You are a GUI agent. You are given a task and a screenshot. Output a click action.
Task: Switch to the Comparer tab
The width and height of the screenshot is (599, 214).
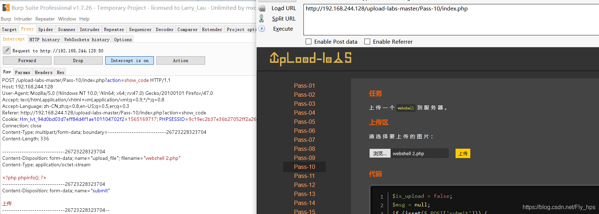[x=187, y=30]
